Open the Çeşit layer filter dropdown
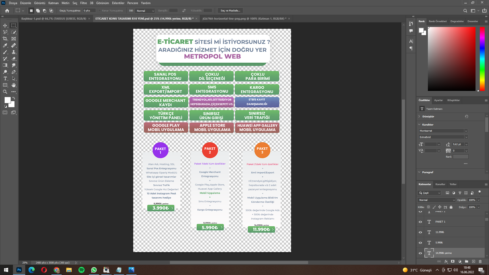Viewport: 489px width, 275px height. pyautogui.click(x=429, y=193)
